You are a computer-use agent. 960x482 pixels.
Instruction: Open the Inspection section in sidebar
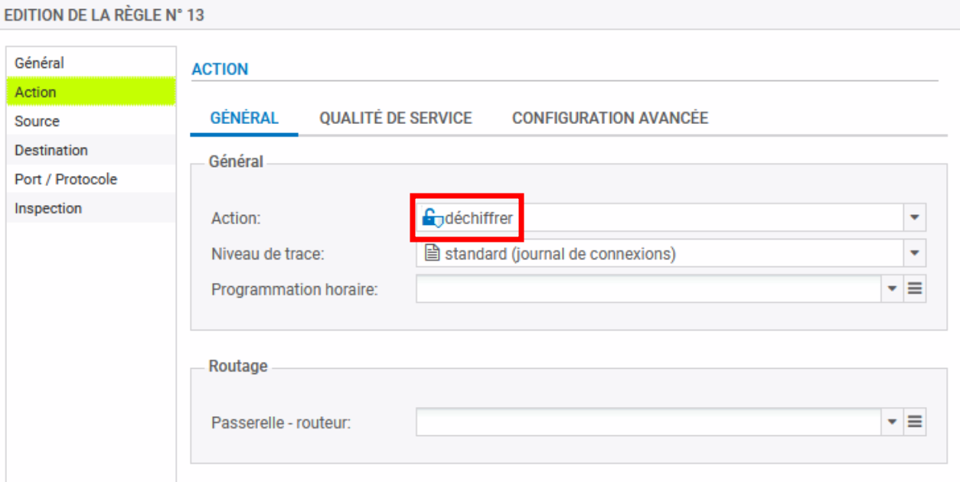pyautogui.click(x=48, y=208)
